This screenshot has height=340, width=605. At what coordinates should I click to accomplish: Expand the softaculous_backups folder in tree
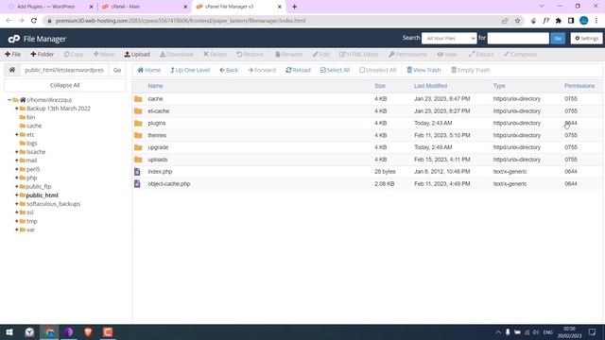pos(17,204)
